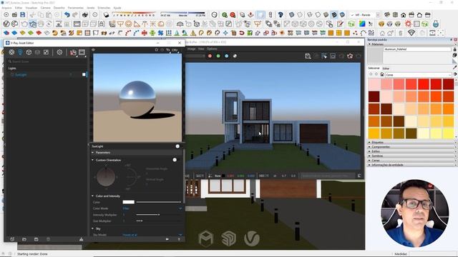Toggle SunLight enable box in the Lights list
This screenshot has height=257, width=458.
84,74
